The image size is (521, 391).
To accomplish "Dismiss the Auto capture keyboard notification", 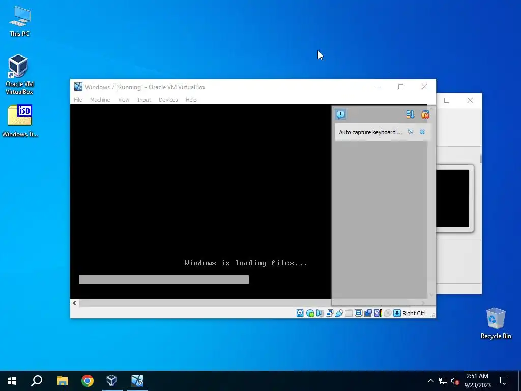I will pyautogui.click(x=422, y=132).
